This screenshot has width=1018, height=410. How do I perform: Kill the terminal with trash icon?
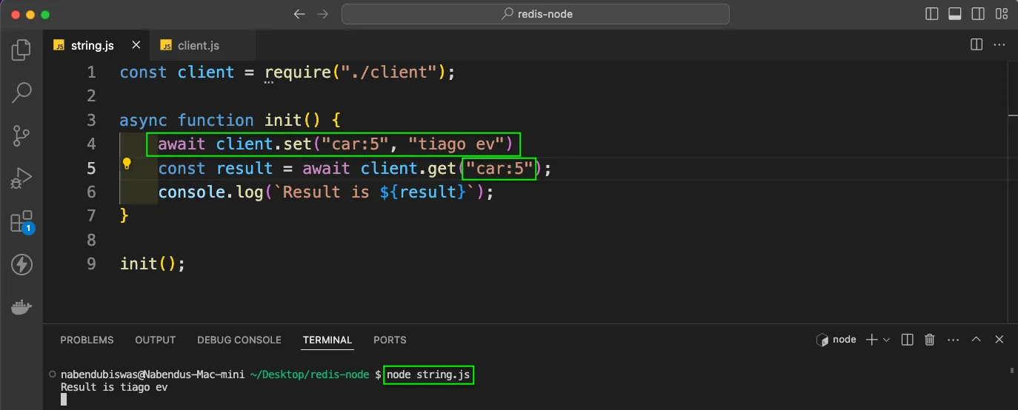point(930,340)
